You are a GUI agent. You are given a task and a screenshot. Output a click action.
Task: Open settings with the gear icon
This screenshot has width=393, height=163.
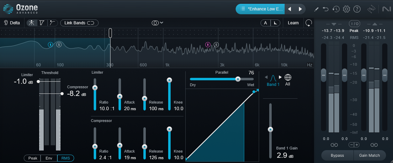(x=346, y=9)
